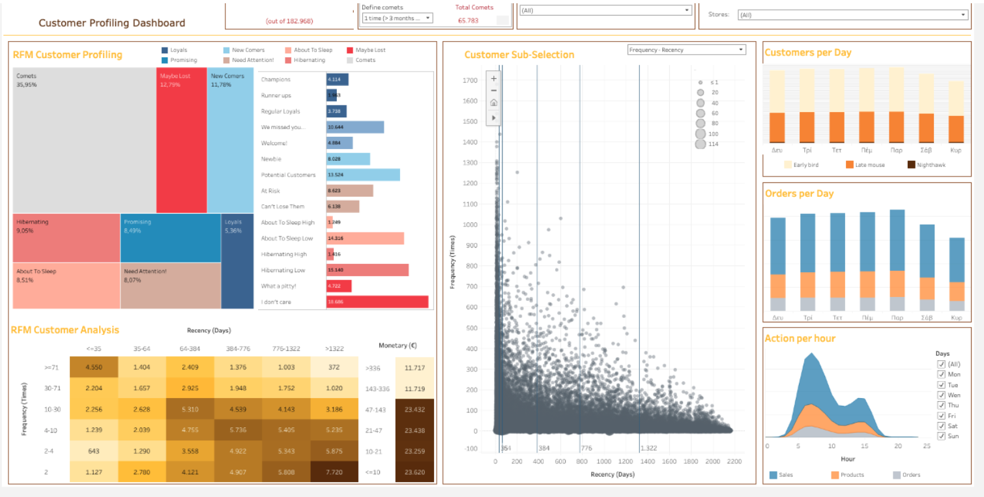
Task: Reset scatter plot view with home icon
Action: click(x=493, y=103)
